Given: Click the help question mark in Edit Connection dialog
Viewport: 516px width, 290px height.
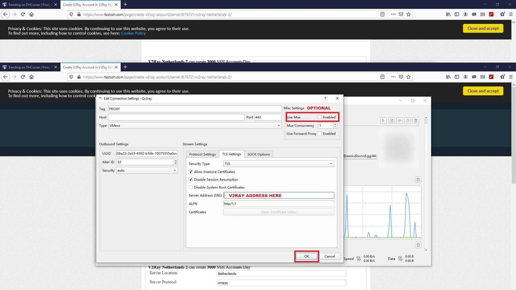Looking at the screenshot, I should [325, 98].
